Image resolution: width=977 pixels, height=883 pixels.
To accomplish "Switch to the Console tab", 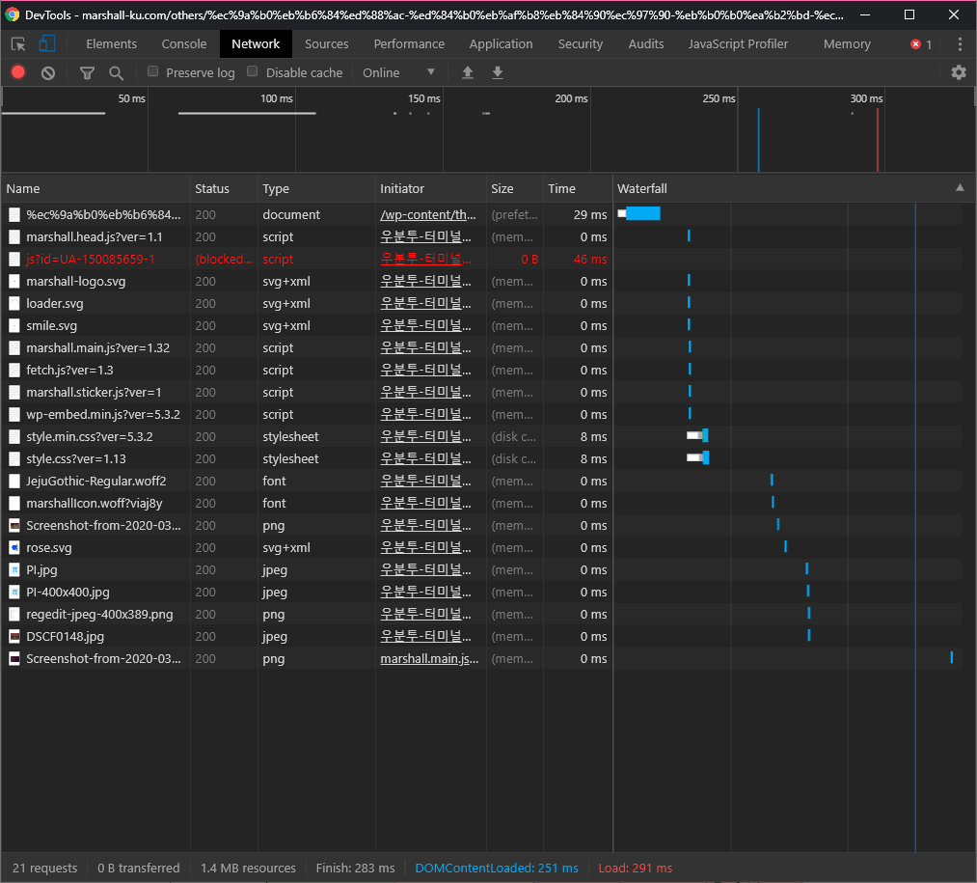I will (183, 43).
